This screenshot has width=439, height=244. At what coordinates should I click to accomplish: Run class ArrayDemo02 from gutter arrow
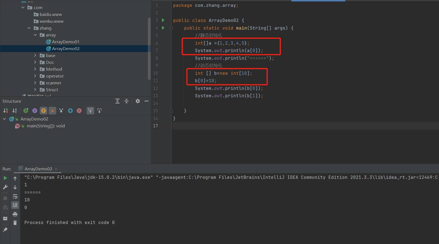(x=163, y=20)
